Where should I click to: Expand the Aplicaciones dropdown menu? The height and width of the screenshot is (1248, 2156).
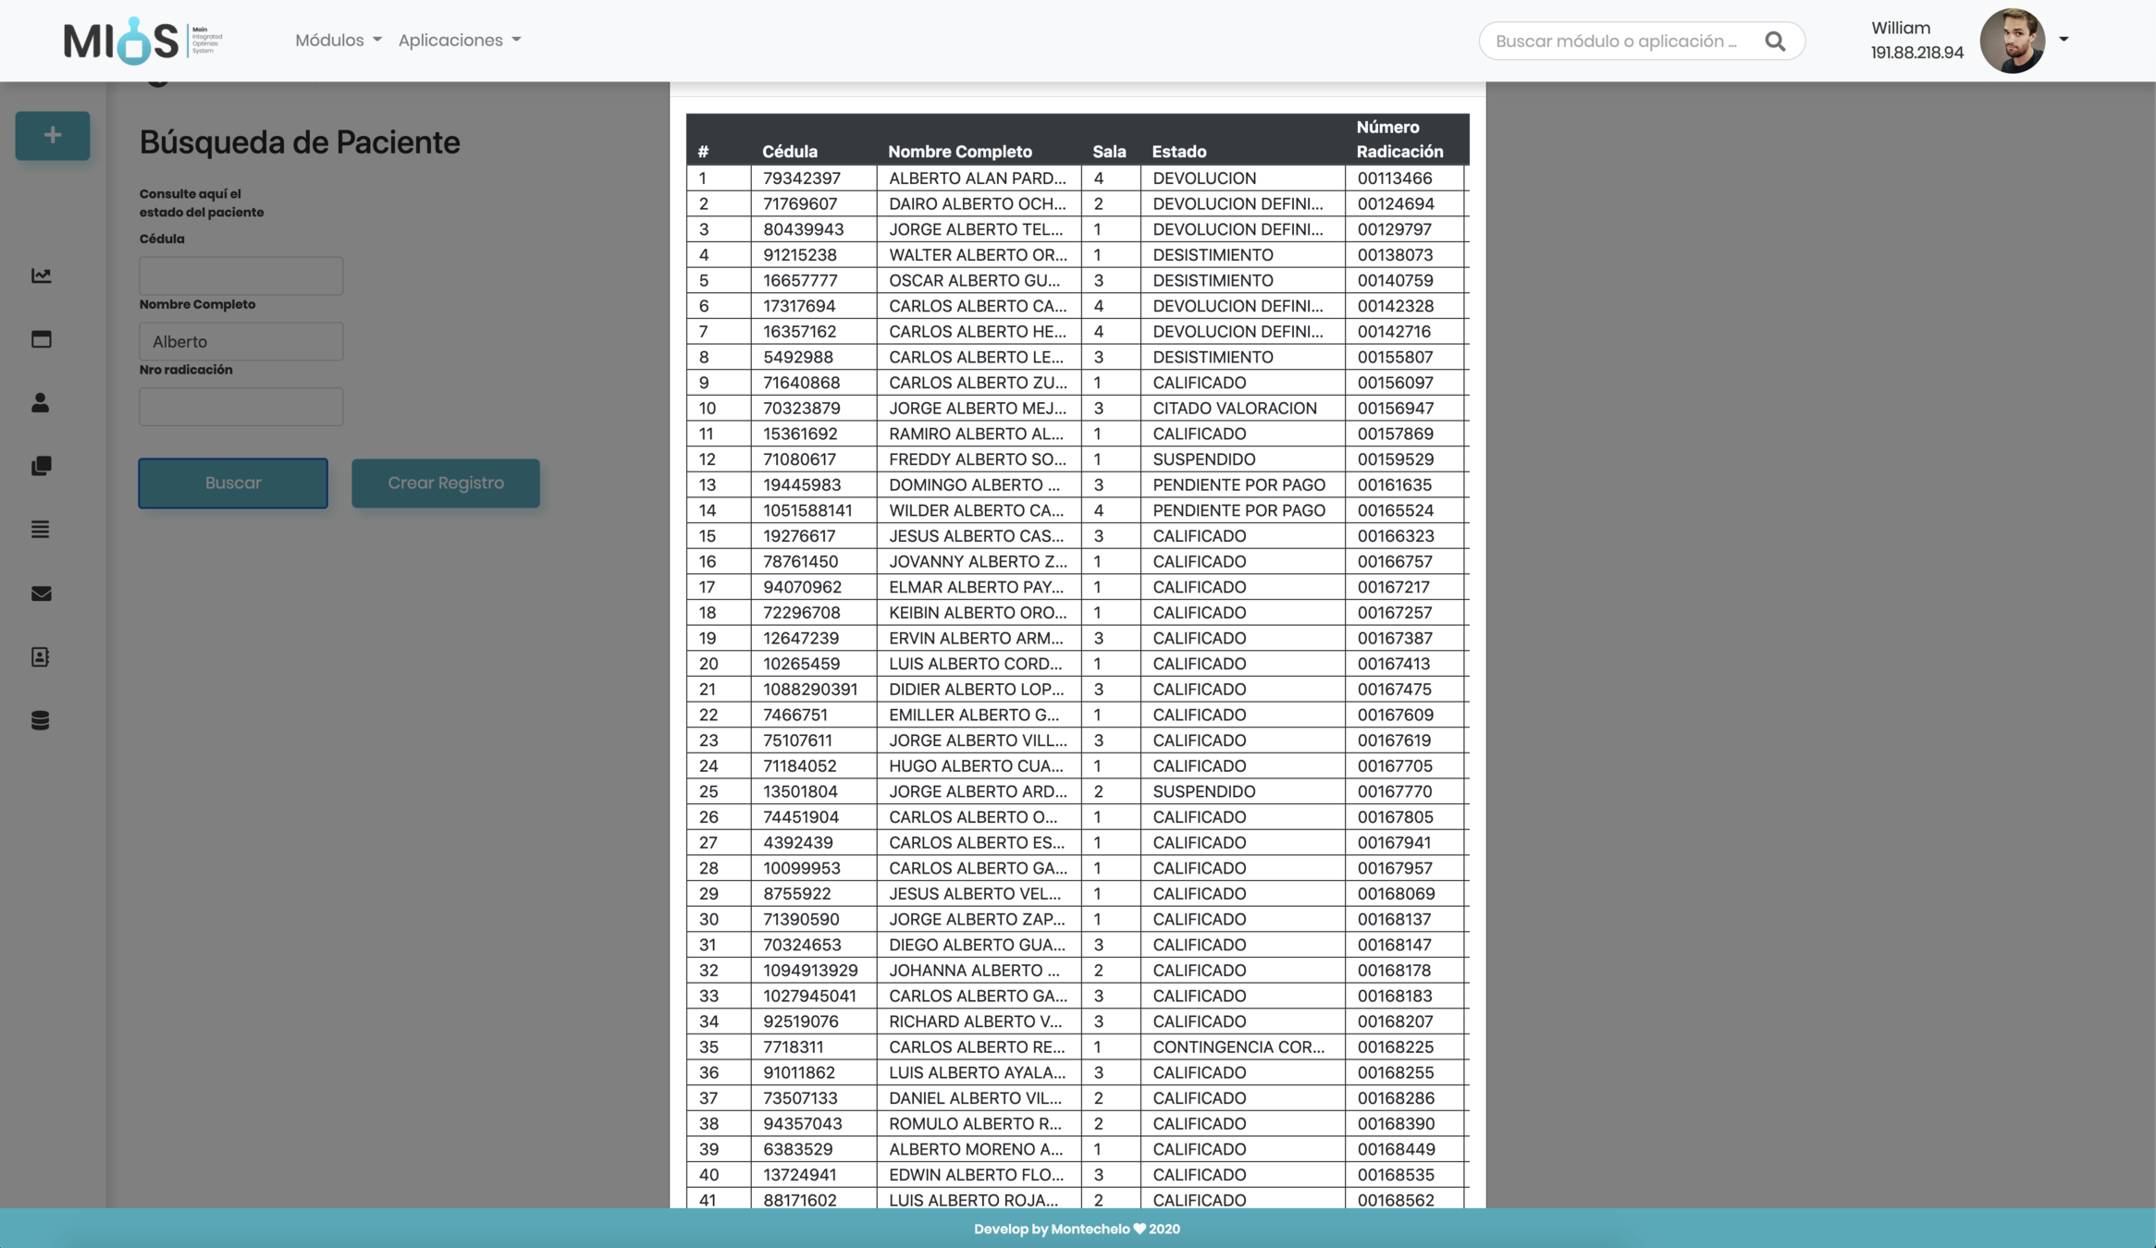[459, 40]
